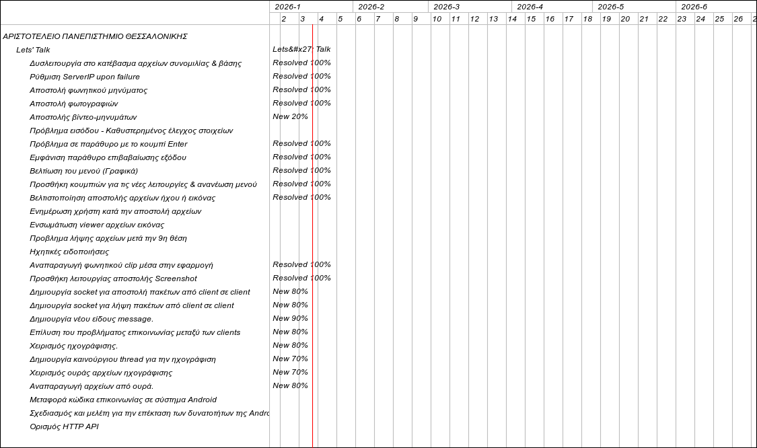This screenshot has height=448, width=757.
Task: Click the Αποστολής βίντεο-μηνυμάτων task
Action: [x=83, y=117]
